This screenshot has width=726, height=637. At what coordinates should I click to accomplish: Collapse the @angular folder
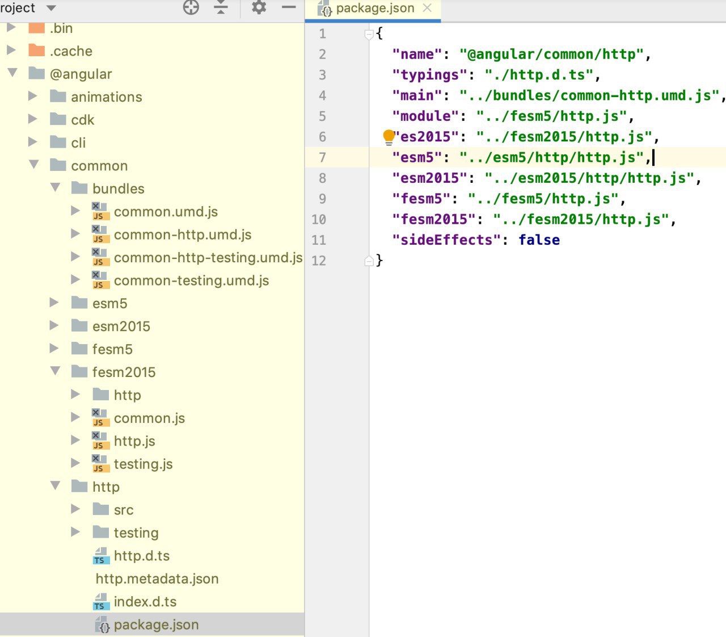pyautogui.click(x=12, y=73)
